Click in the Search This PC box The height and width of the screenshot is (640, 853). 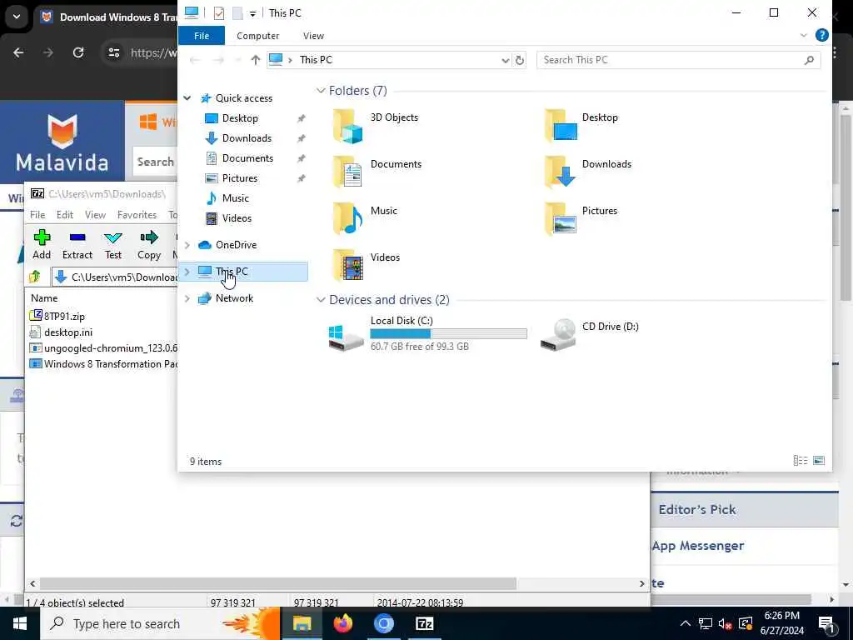click(678, 60)
